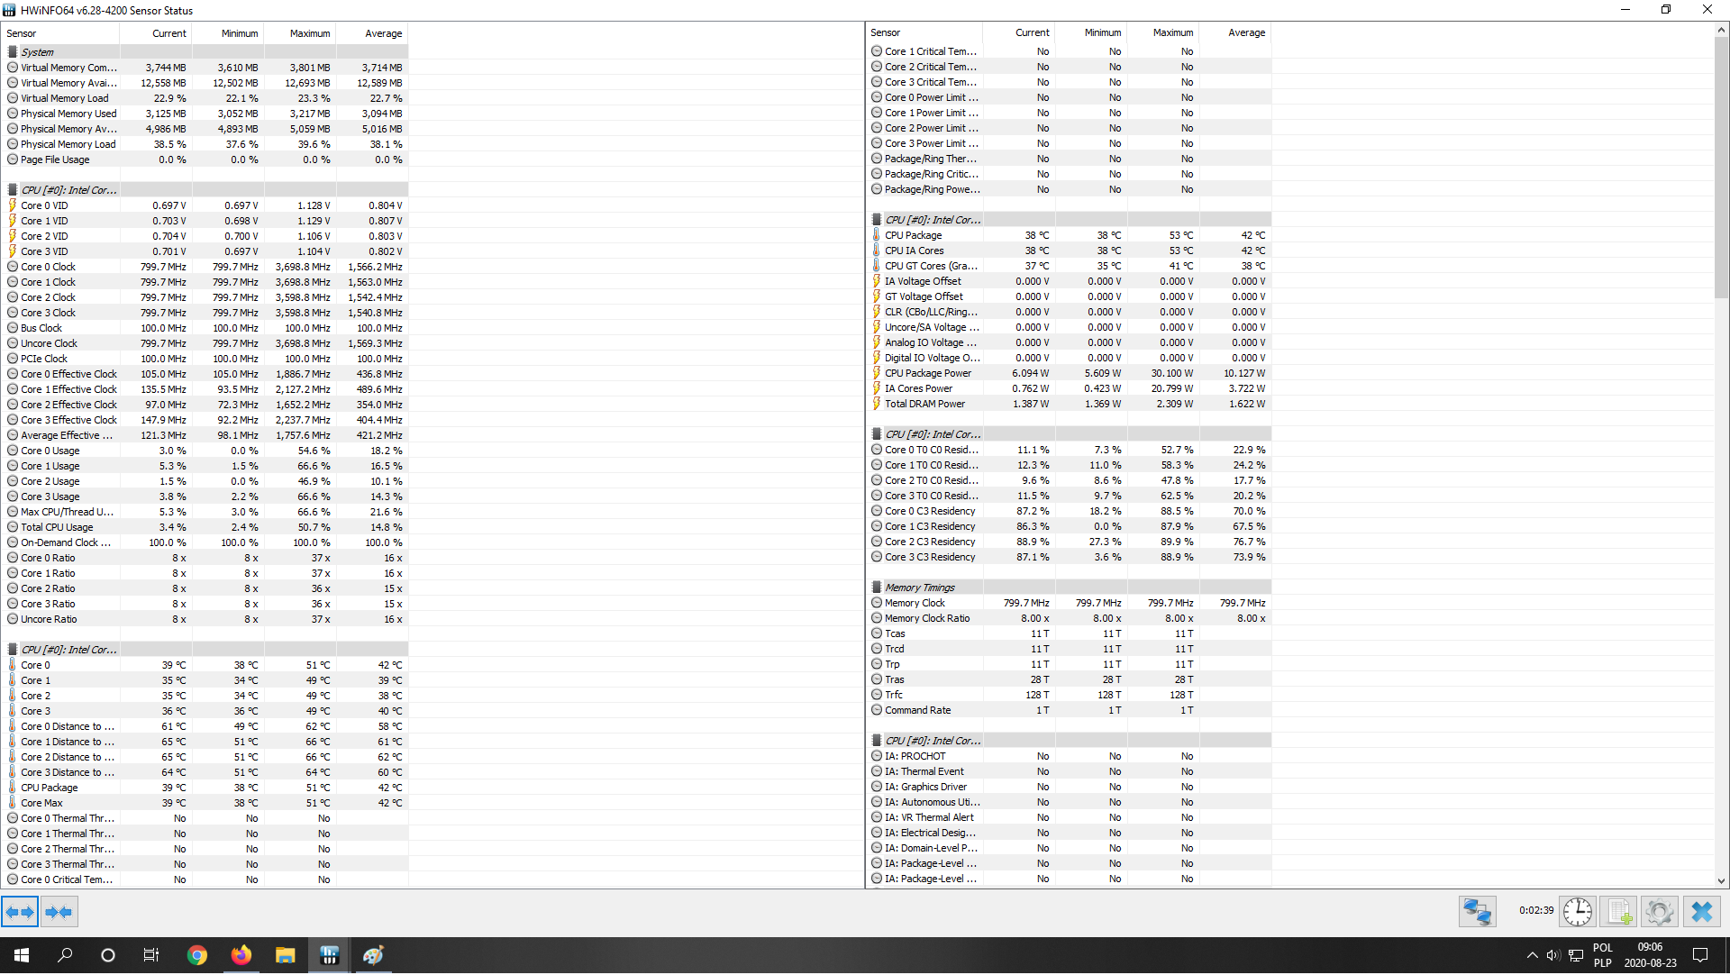Screen dimensions: 1730x975
Task: Click the chip icon beside Memory Timings
Action: point(876,588)
